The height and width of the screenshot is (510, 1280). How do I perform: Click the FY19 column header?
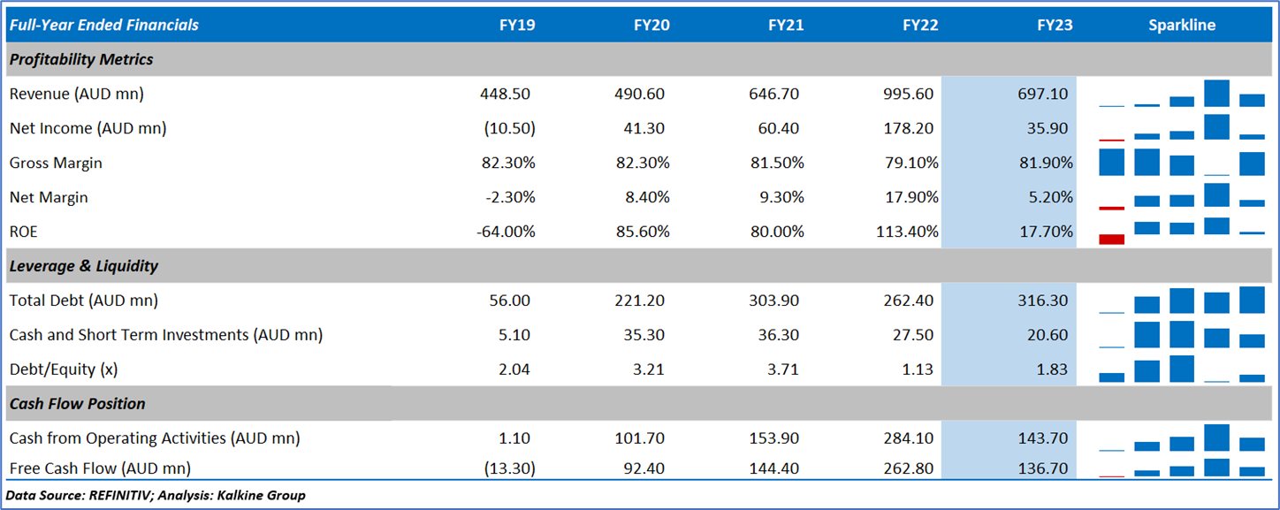pyautogui.click(x=516, y=25)
